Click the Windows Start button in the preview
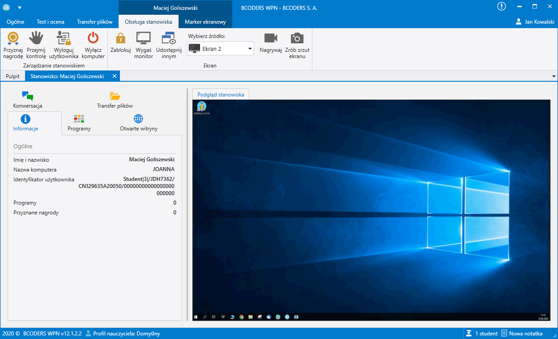The image size is (558, 339). pos(196,317)
